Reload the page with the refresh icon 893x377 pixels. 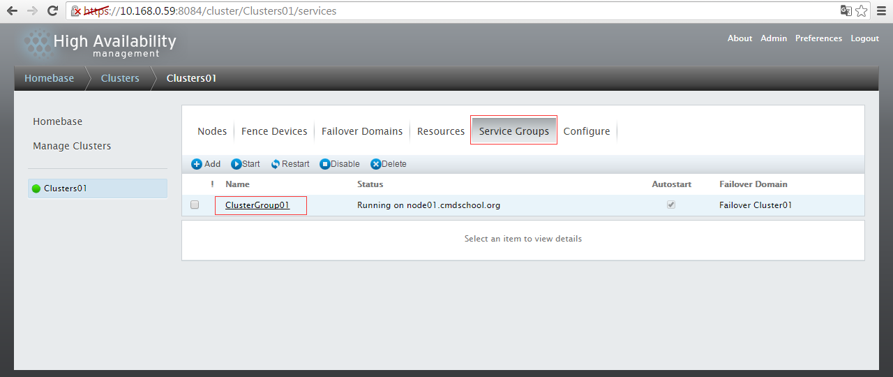coord(52,11)
